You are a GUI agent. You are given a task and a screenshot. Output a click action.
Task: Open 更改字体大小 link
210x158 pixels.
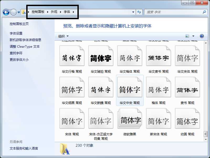click(19, 60)
